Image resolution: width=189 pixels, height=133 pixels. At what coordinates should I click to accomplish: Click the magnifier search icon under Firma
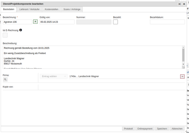5,79
